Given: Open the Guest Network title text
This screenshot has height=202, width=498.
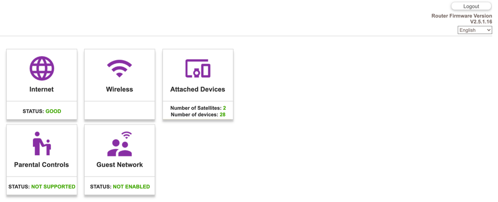Looking at the screenshot, I should [x=120, y=165].
